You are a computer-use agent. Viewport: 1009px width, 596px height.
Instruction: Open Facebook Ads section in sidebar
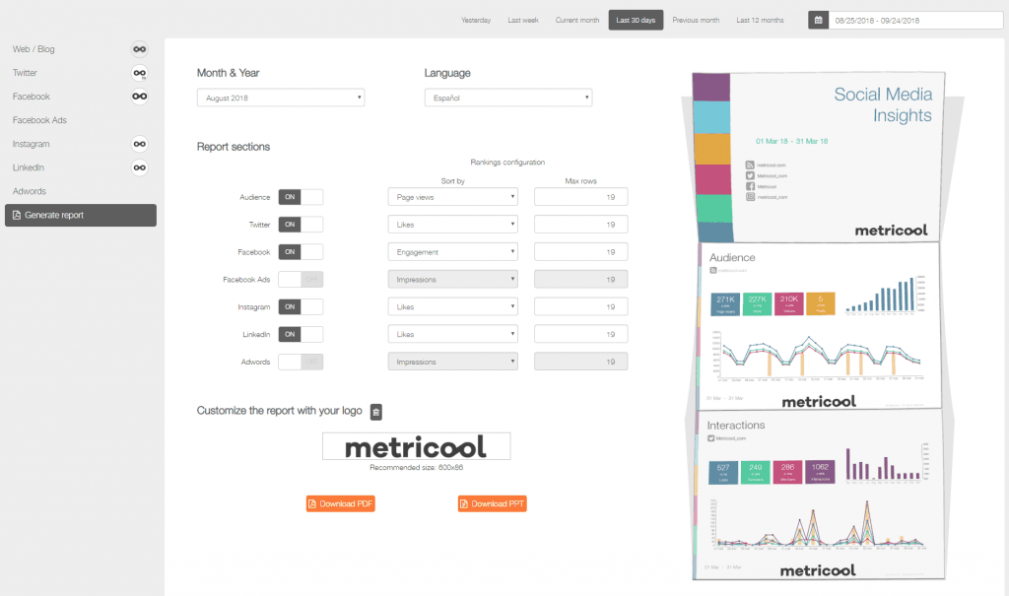[39, 120]
